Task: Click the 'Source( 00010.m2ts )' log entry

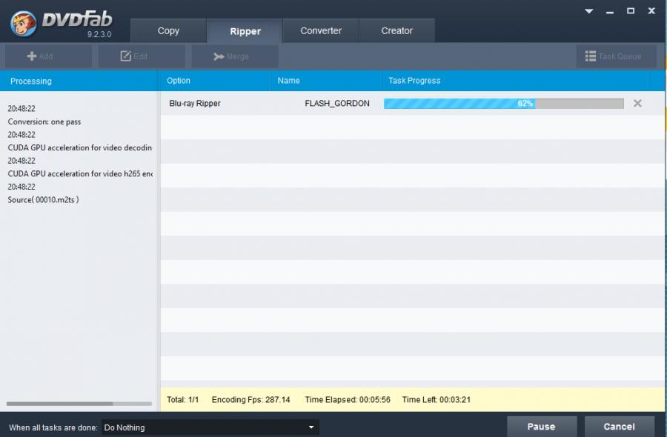Action: (43, 199)
